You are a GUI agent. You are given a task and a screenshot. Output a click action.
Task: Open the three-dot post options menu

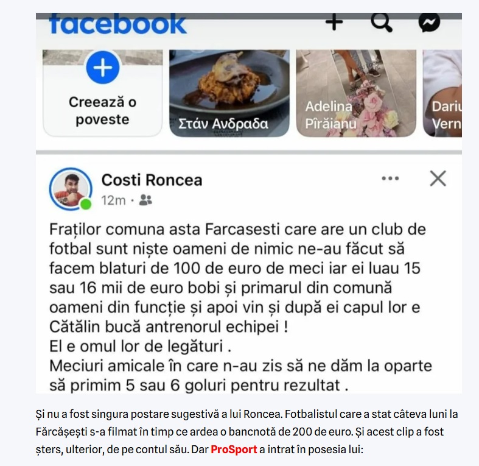point(390,178)
